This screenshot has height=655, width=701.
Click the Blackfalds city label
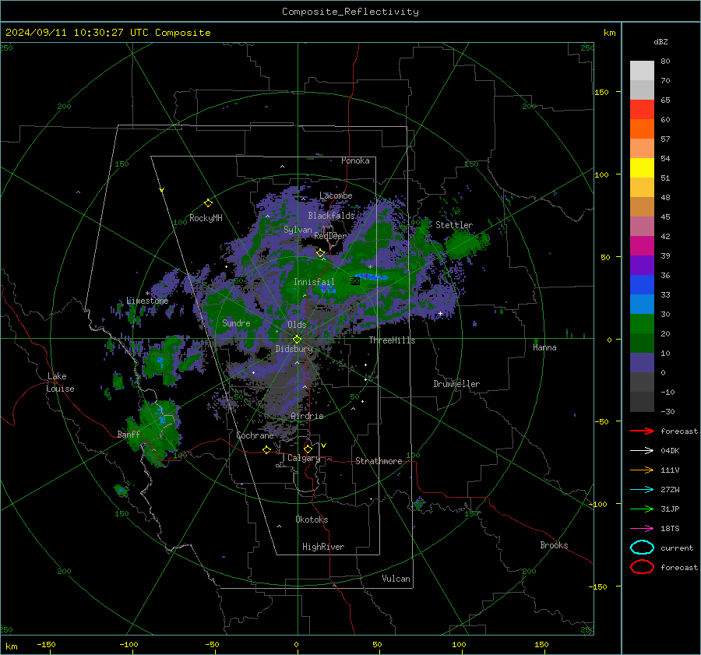pos(331,216)
